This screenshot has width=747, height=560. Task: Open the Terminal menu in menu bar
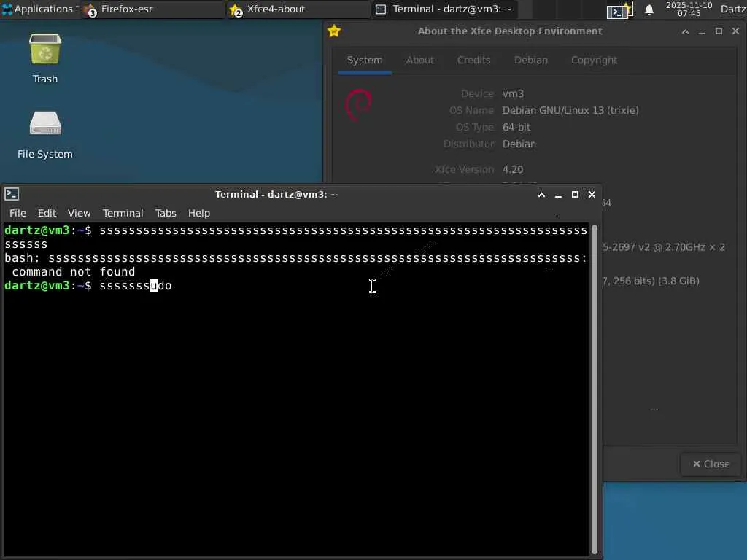pyautogui.click(x=123, y=213)
